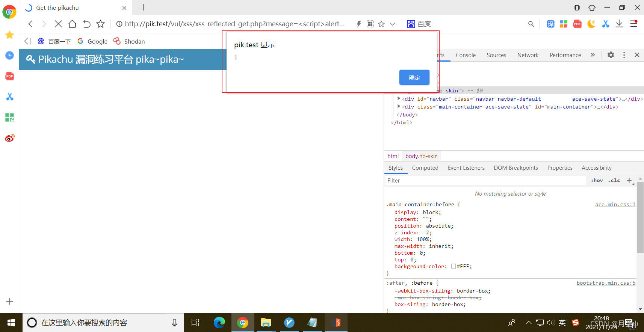Click the 确定 button in the alert dialog
Viewport: 644px width, 332px height.
[x=414, y=77]
